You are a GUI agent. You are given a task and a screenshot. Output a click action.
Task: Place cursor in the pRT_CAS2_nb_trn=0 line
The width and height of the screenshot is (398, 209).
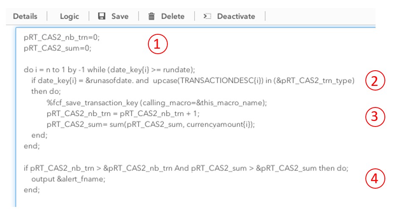click(61, 37)
